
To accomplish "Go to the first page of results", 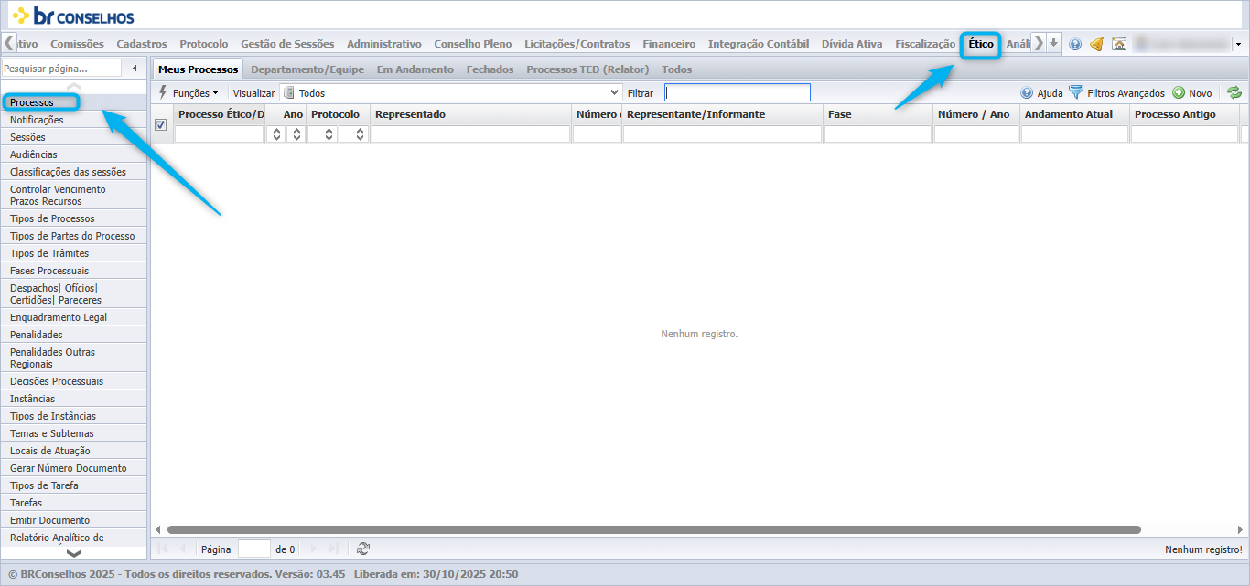I will [x=162, y=549].
